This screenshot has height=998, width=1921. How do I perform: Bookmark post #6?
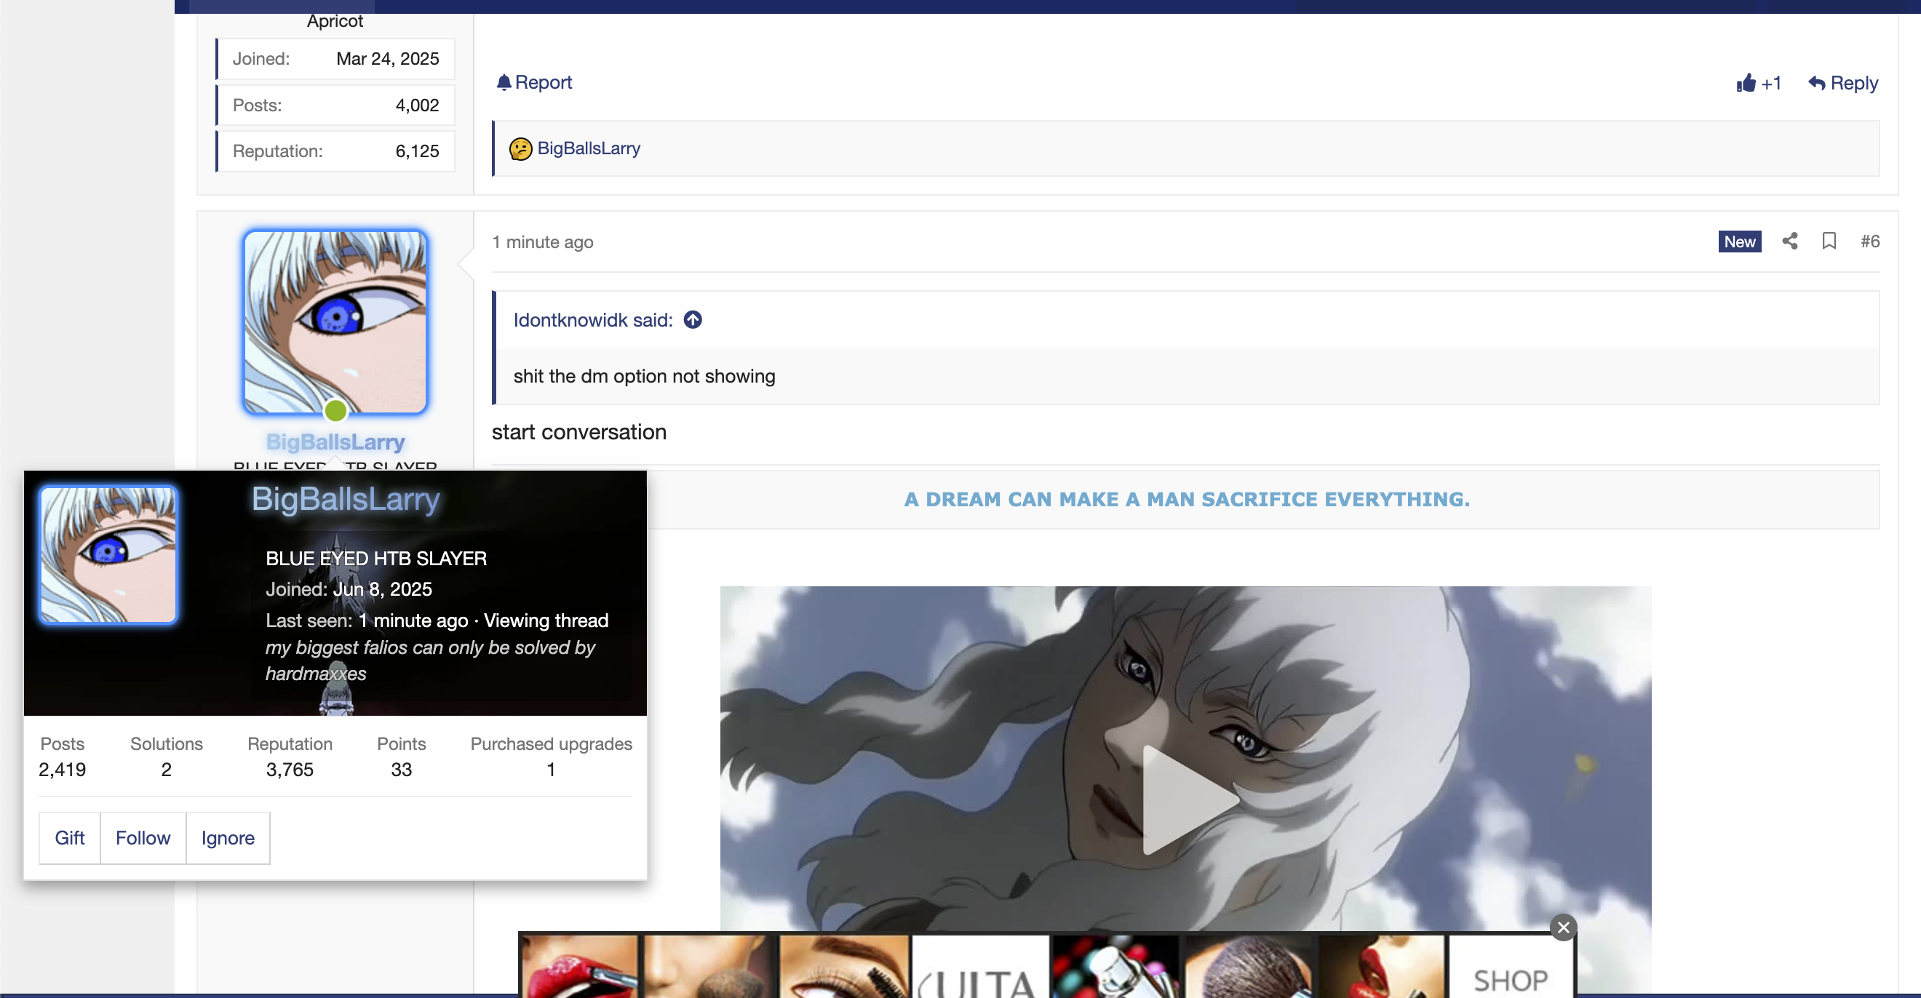click(1829, 241)
